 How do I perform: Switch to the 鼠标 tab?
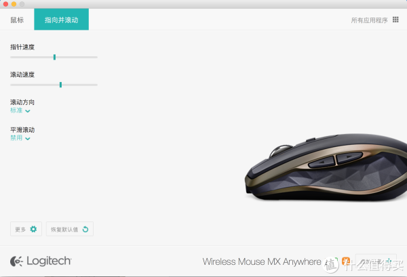(x=17, y=20)
